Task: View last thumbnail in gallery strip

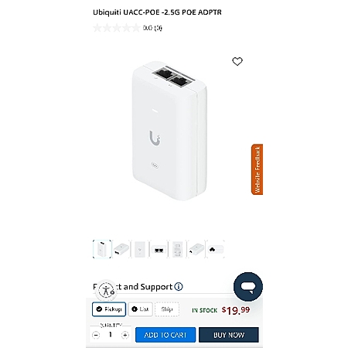Action: pyautogui.click(x=216, y=249)
